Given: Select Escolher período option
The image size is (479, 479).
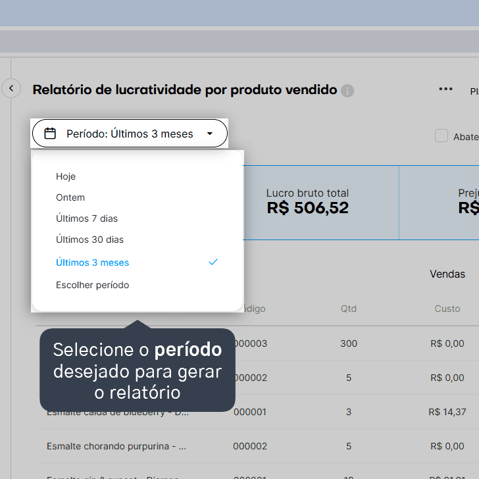Looking at the screenshot, I should click(x=93, y=285).
